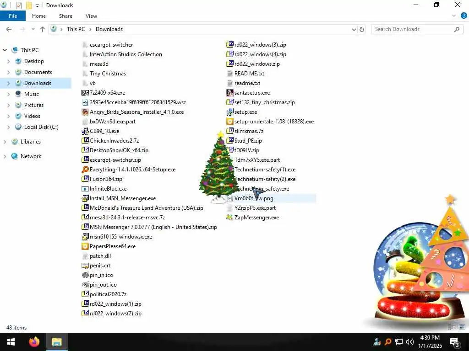
Task: Open the taskbar clock and date
Action: coord(430,342)
